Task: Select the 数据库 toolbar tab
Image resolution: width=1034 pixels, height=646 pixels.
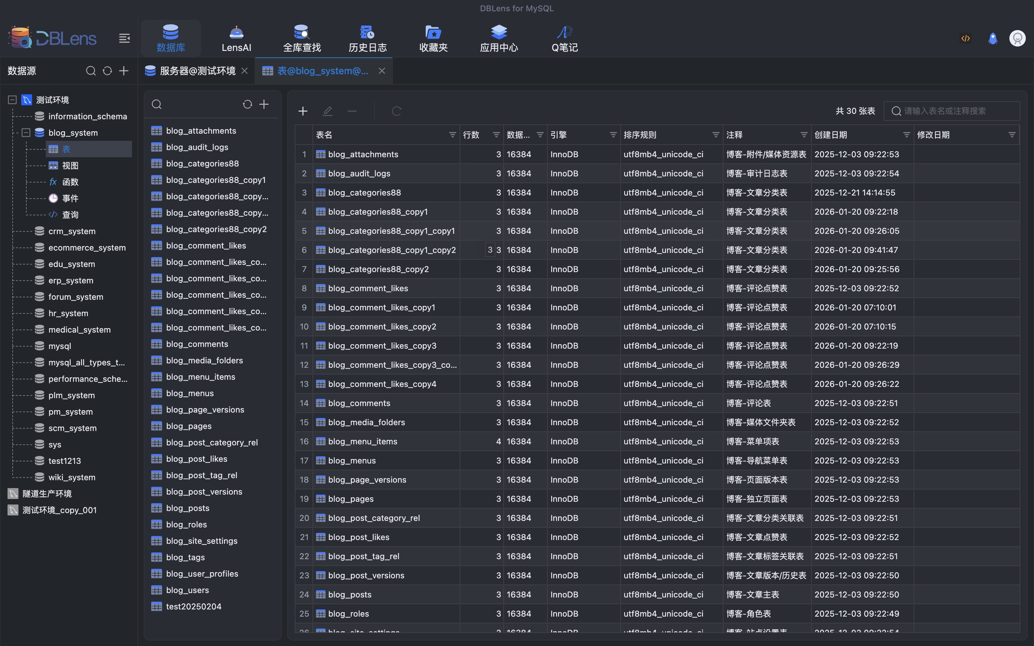Action: tap(171, 38)
